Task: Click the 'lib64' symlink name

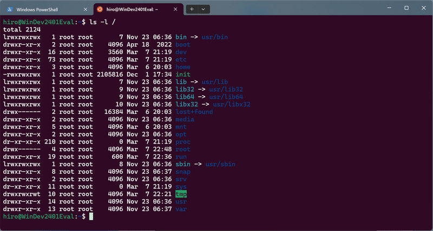Action: [x=185, y=97]
